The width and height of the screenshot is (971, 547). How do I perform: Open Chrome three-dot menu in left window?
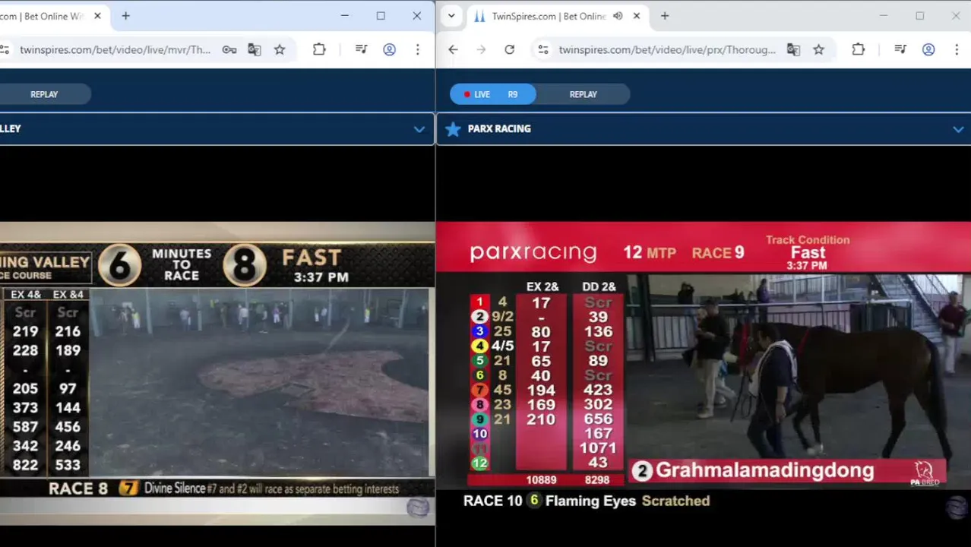[x=417, y=49]
